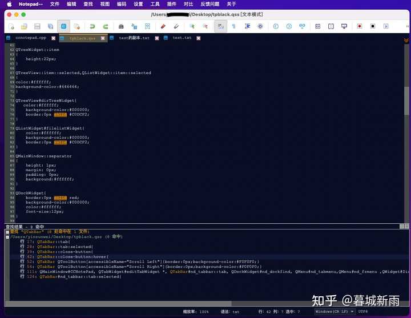This screenshot has width=411, height=318.
Task: Click the Save file floppy icon
Action: pyautogui.click(x=37, y=26)
